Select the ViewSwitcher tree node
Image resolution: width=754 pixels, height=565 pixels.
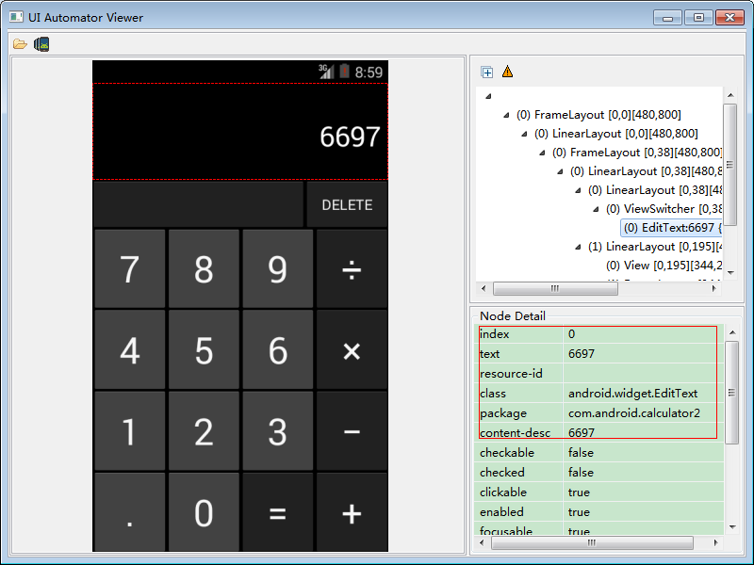(664, 209)
